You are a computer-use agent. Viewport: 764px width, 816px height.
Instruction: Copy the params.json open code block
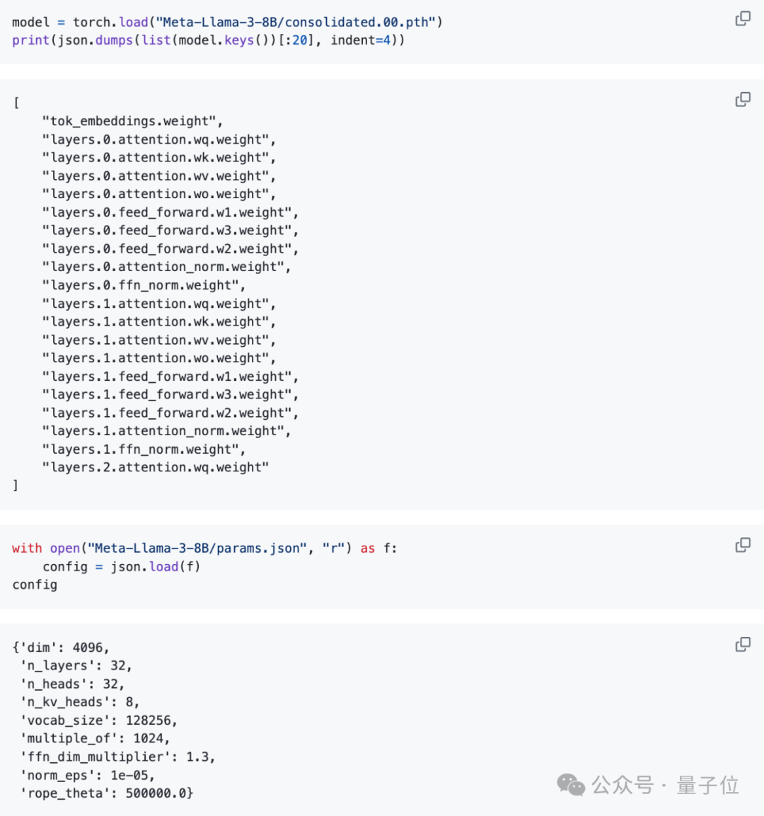743,545
